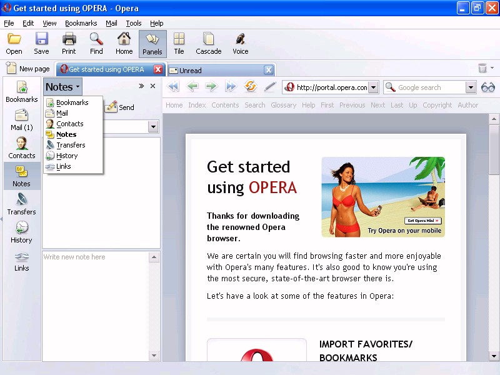This screenshot has height=375, width=500.
Task: Click the Voice toolbar icon
Action: pyautogui.click(x=240, y=44)
